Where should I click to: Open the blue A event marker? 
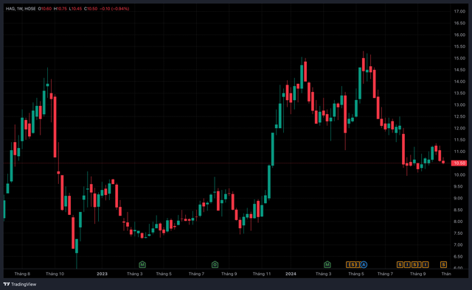pos(364,264)
